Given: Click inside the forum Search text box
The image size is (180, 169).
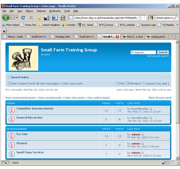Looking at the screenshot, I should pos(143,52).
